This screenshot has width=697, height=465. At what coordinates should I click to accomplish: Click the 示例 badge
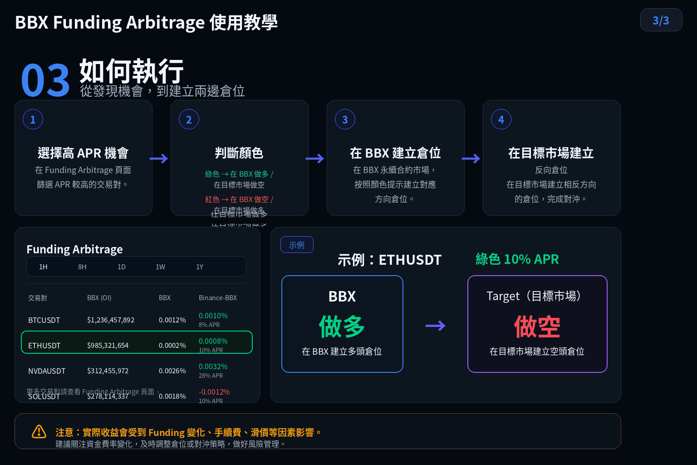(297, 245)
